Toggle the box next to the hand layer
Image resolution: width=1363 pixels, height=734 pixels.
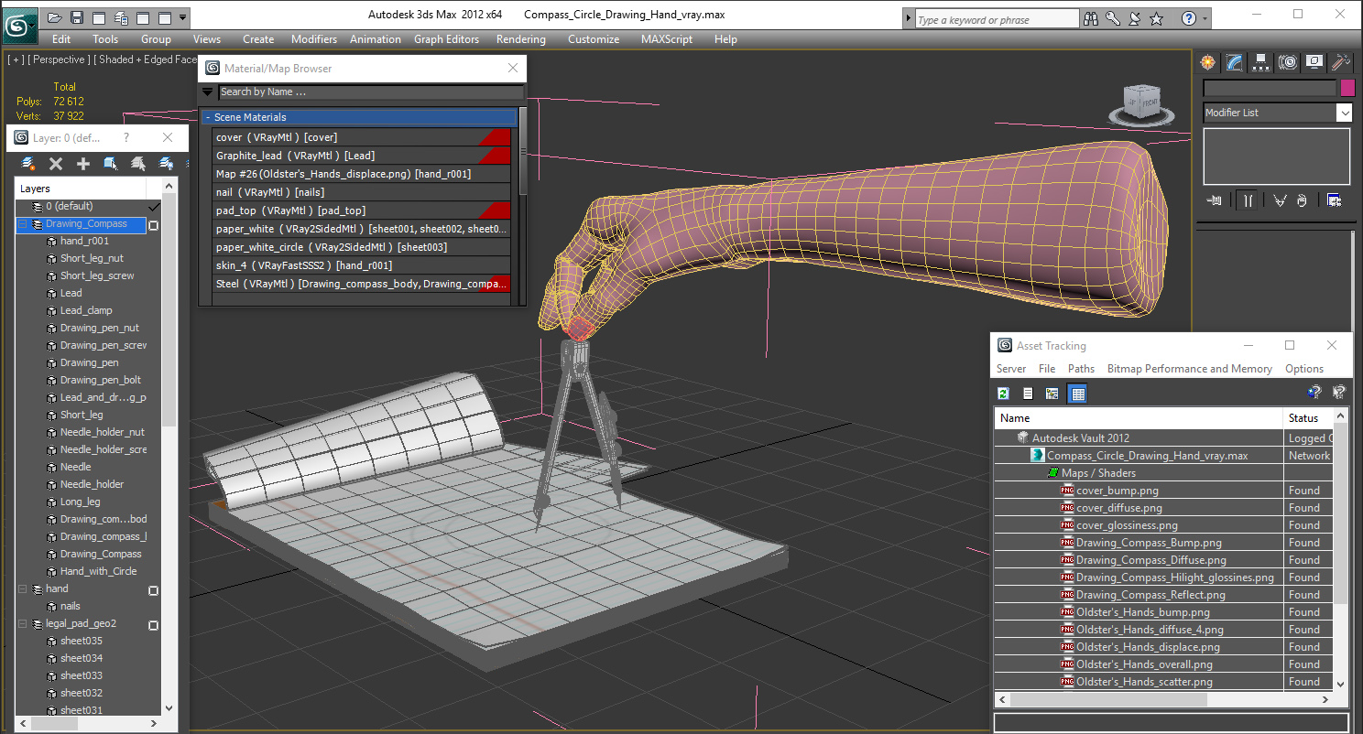(x=153, y=590)
